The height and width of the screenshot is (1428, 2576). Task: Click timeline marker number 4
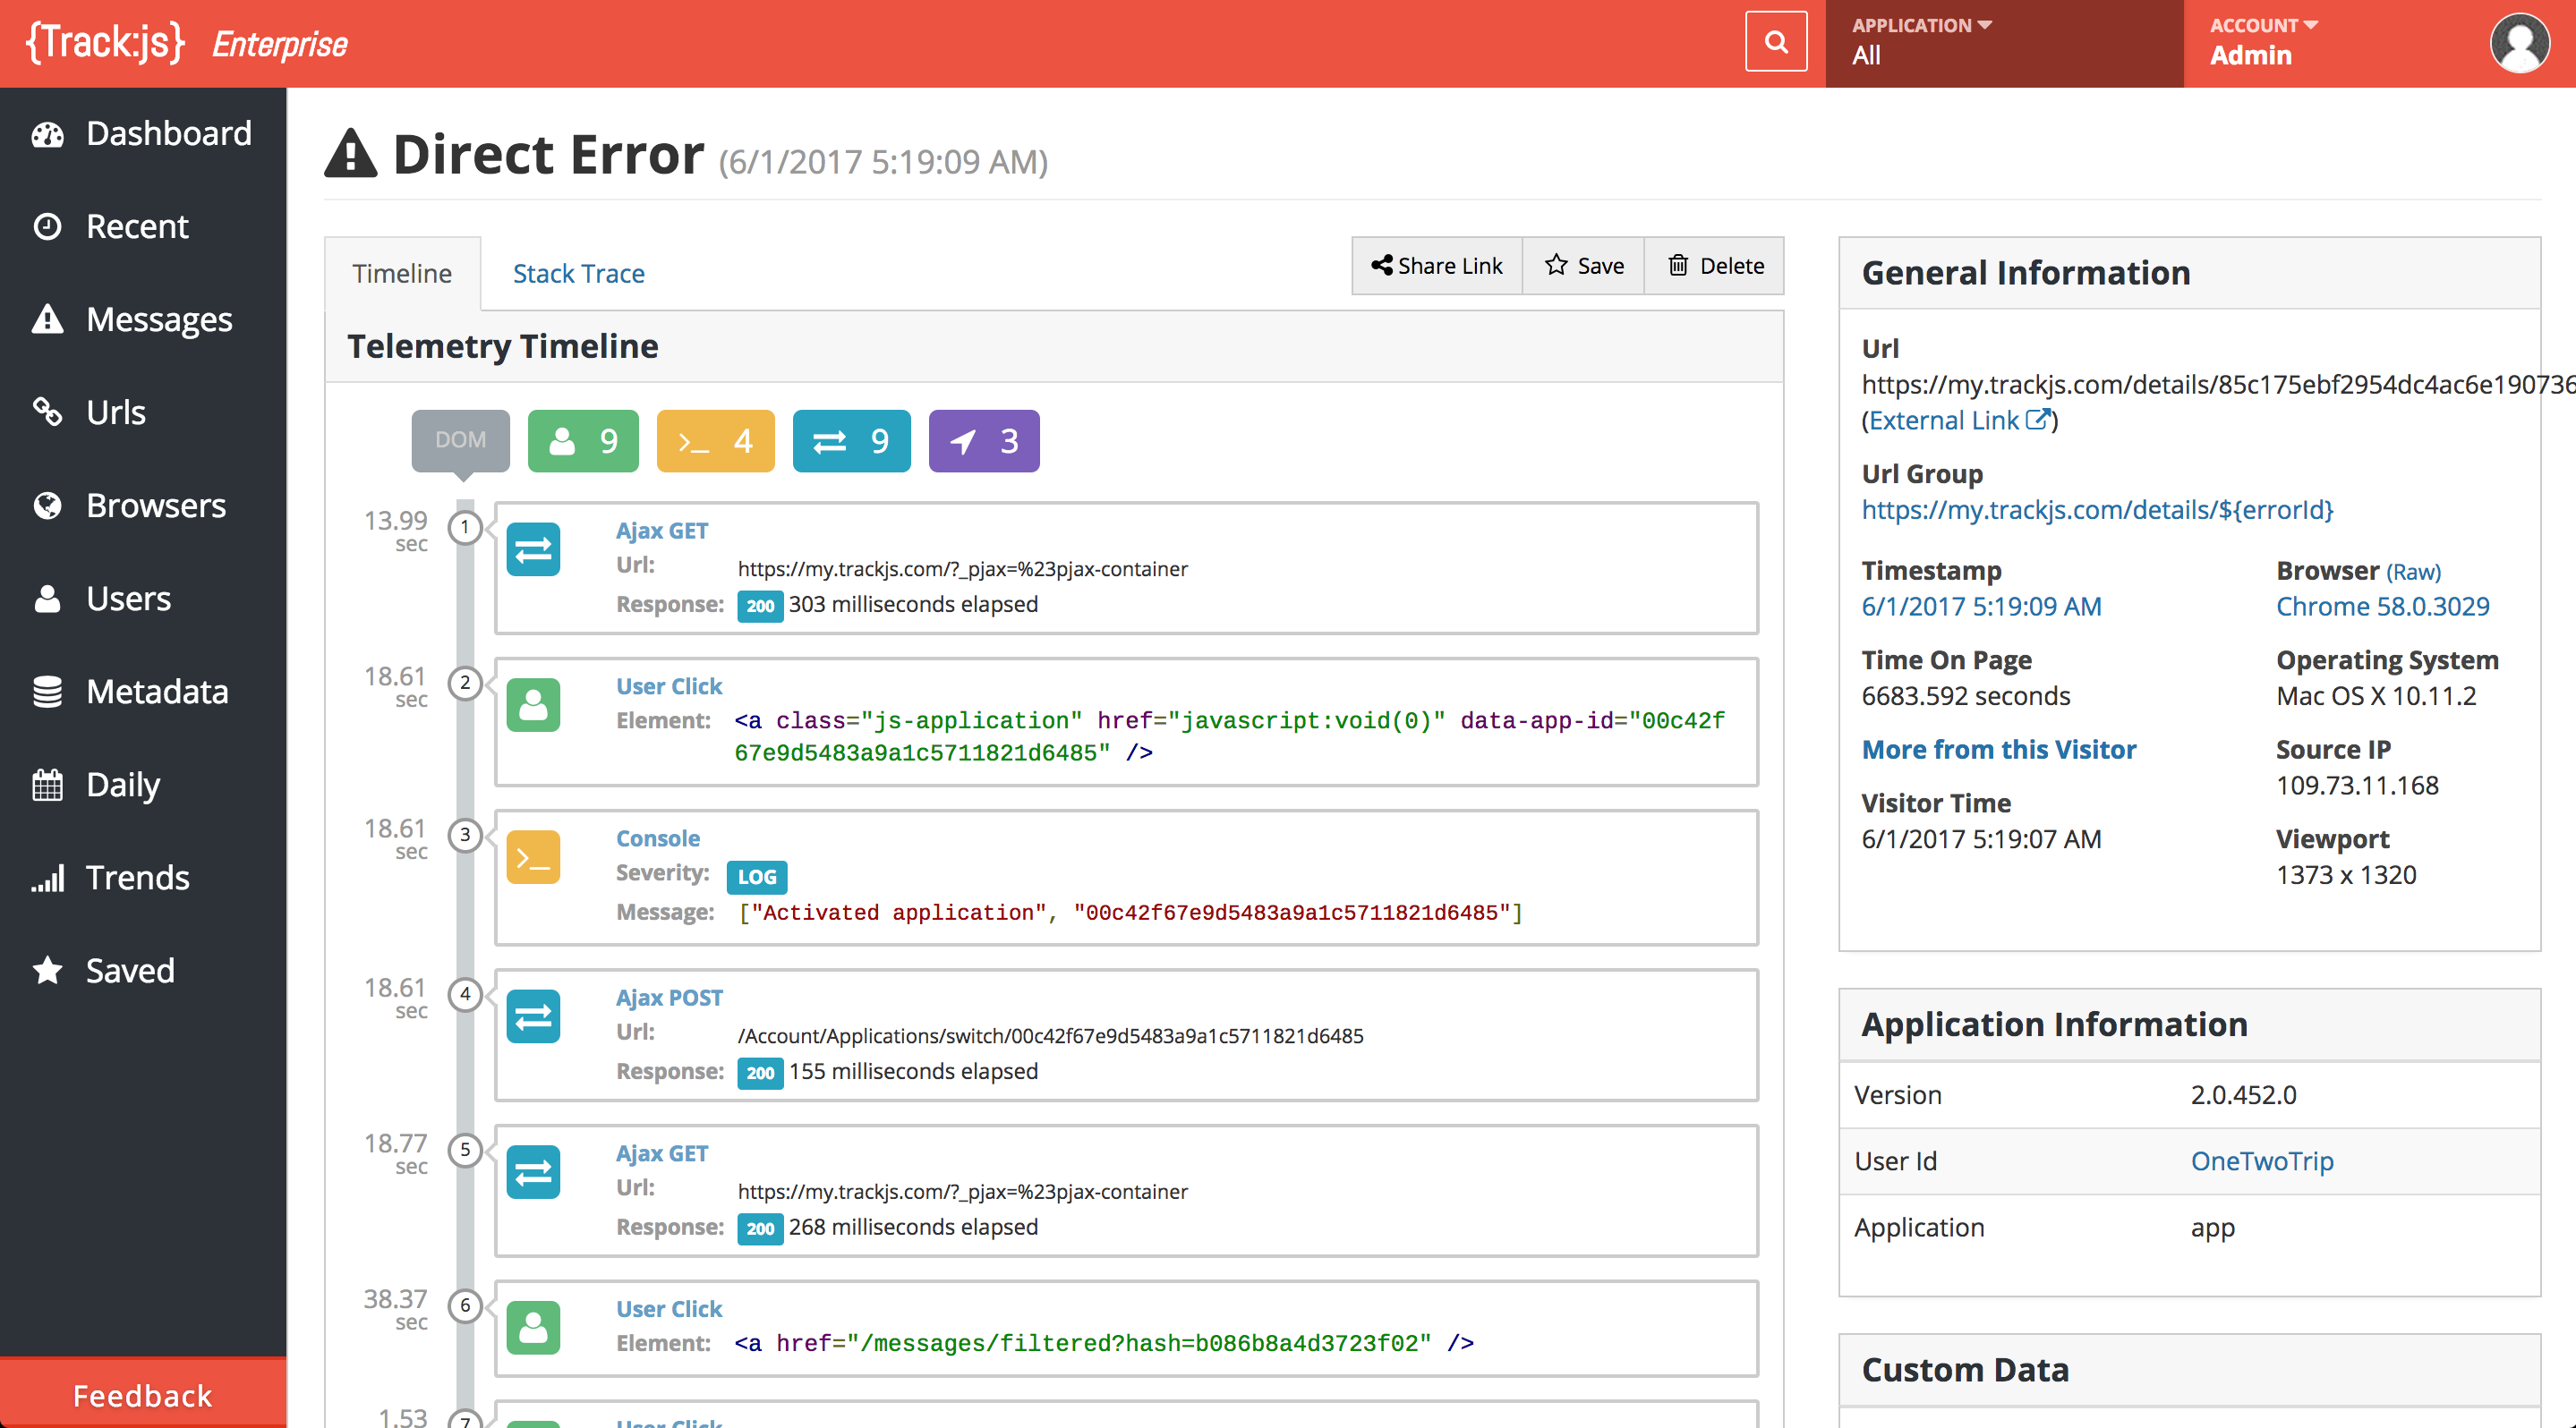click(465, 994)
